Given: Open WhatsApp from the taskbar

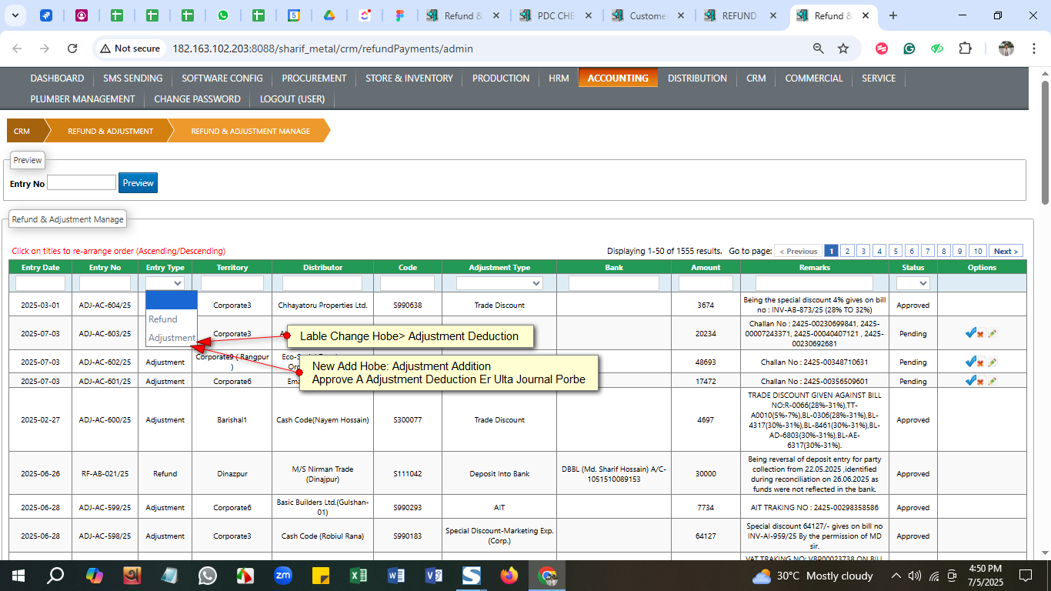Looking at the screenshot, I should [208, 576].
